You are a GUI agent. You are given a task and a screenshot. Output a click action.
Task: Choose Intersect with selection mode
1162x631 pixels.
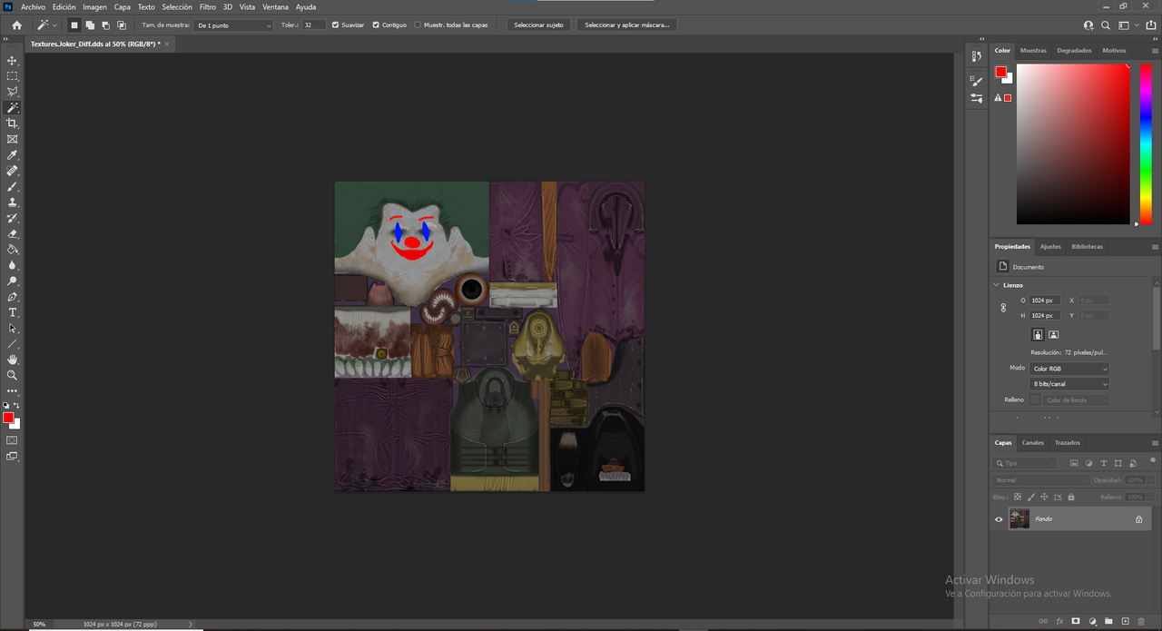121,25
